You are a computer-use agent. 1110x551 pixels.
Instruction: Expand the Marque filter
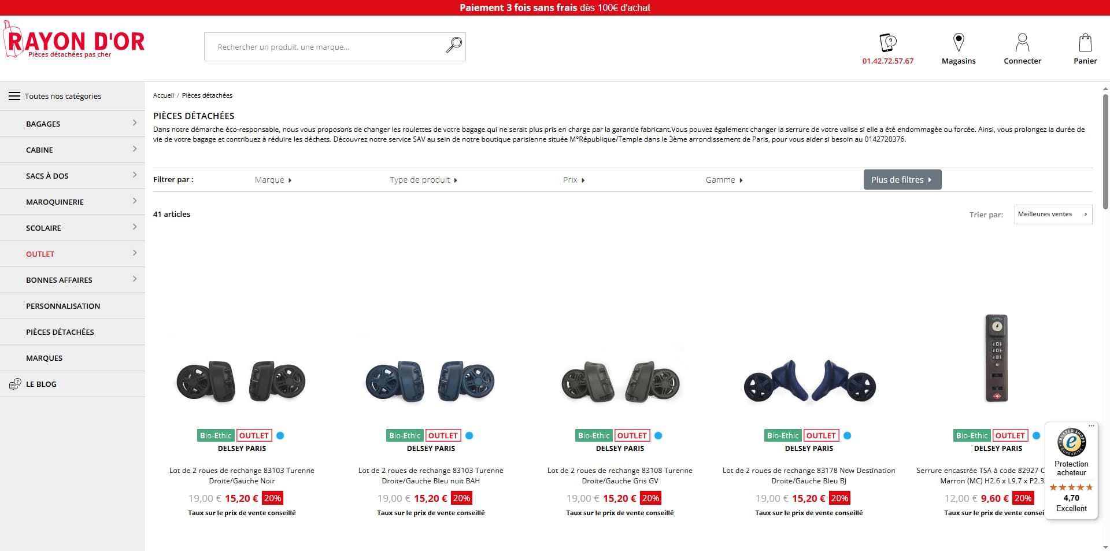pos(273,180)
